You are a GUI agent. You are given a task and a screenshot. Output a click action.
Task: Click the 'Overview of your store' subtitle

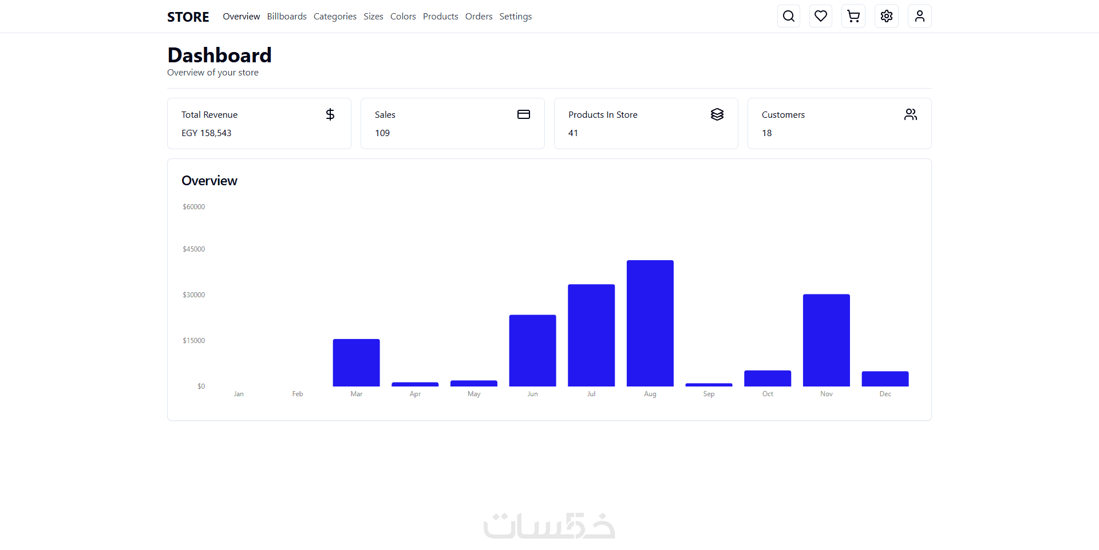point(213,73)
